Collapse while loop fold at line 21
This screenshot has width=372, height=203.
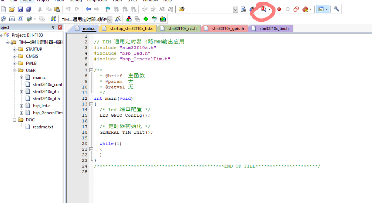pos(91,149)
